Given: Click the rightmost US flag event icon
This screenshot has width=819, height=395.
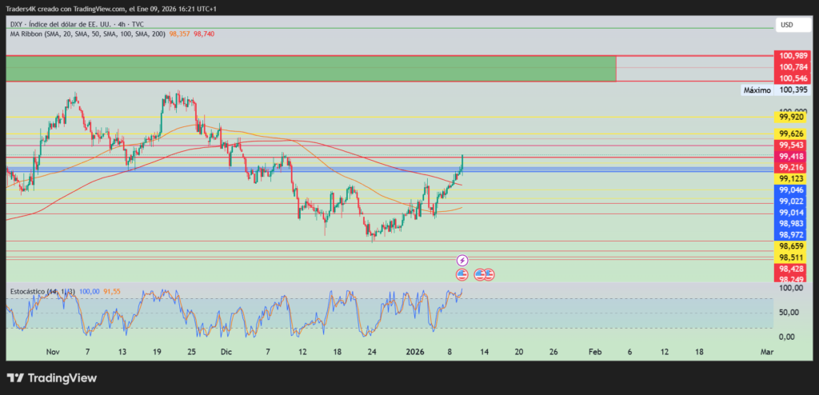Looking at the screenshot, I should 489,274.
